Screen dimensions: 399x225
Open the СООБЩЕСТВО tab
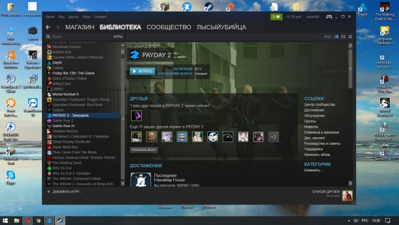[169, 27]
